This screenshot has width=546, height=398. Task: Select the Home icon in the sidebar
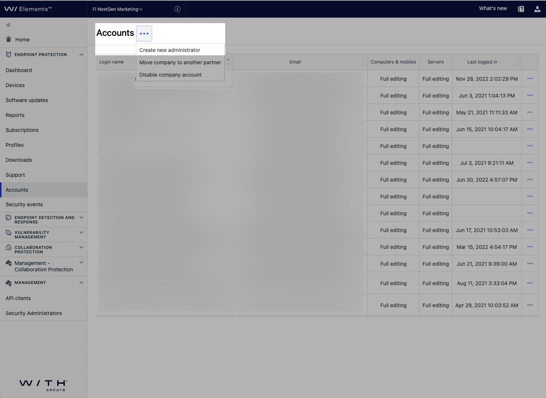coord(8,39)
